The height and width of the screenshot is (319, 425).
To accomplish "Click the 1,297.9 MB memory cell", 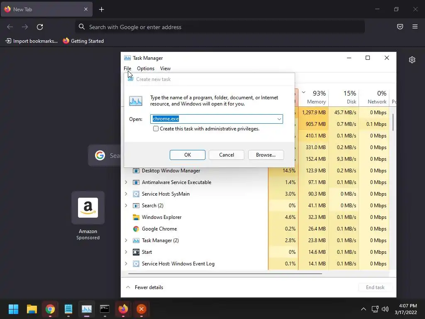I will tap(314, 113).
